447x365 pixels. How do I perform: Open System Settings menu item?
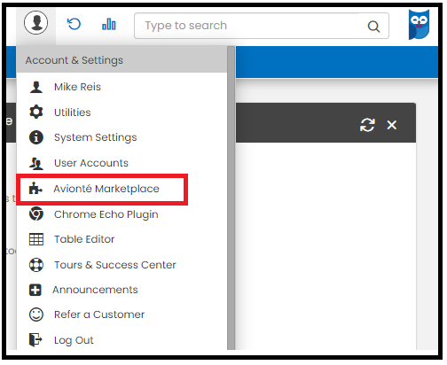point(96,137)
